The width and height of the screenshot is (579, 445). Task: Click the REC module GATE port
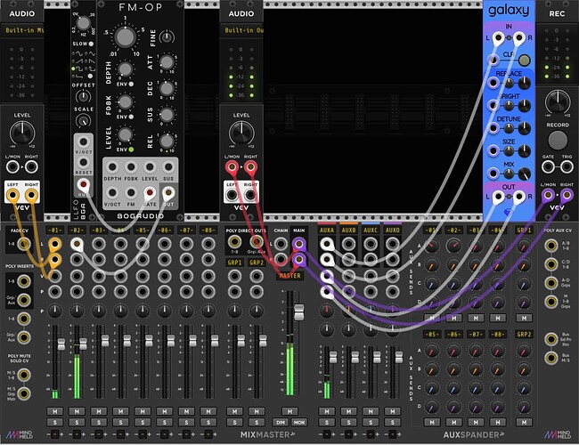[548, 167]
